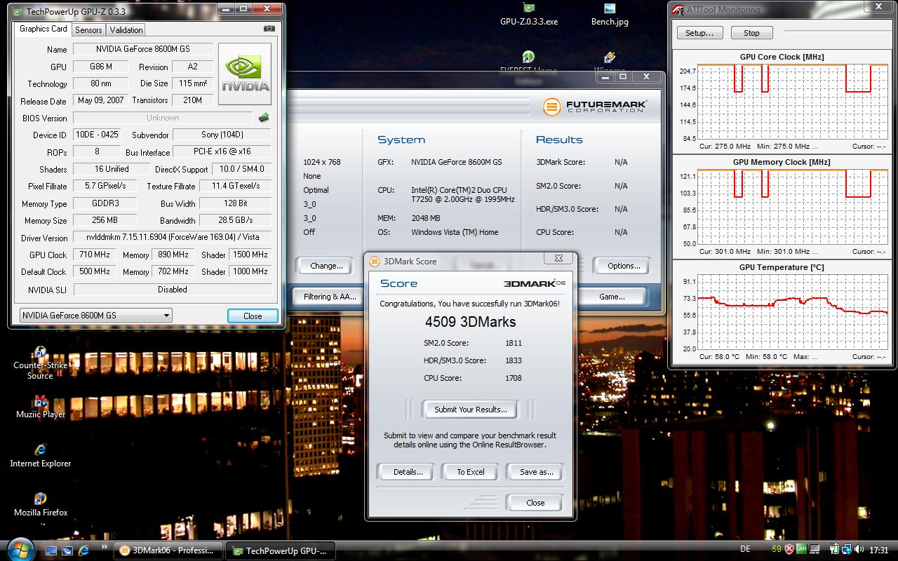Click Default Clock 500 MHz field
898x561 pixels.
click(x=95, y=271)
